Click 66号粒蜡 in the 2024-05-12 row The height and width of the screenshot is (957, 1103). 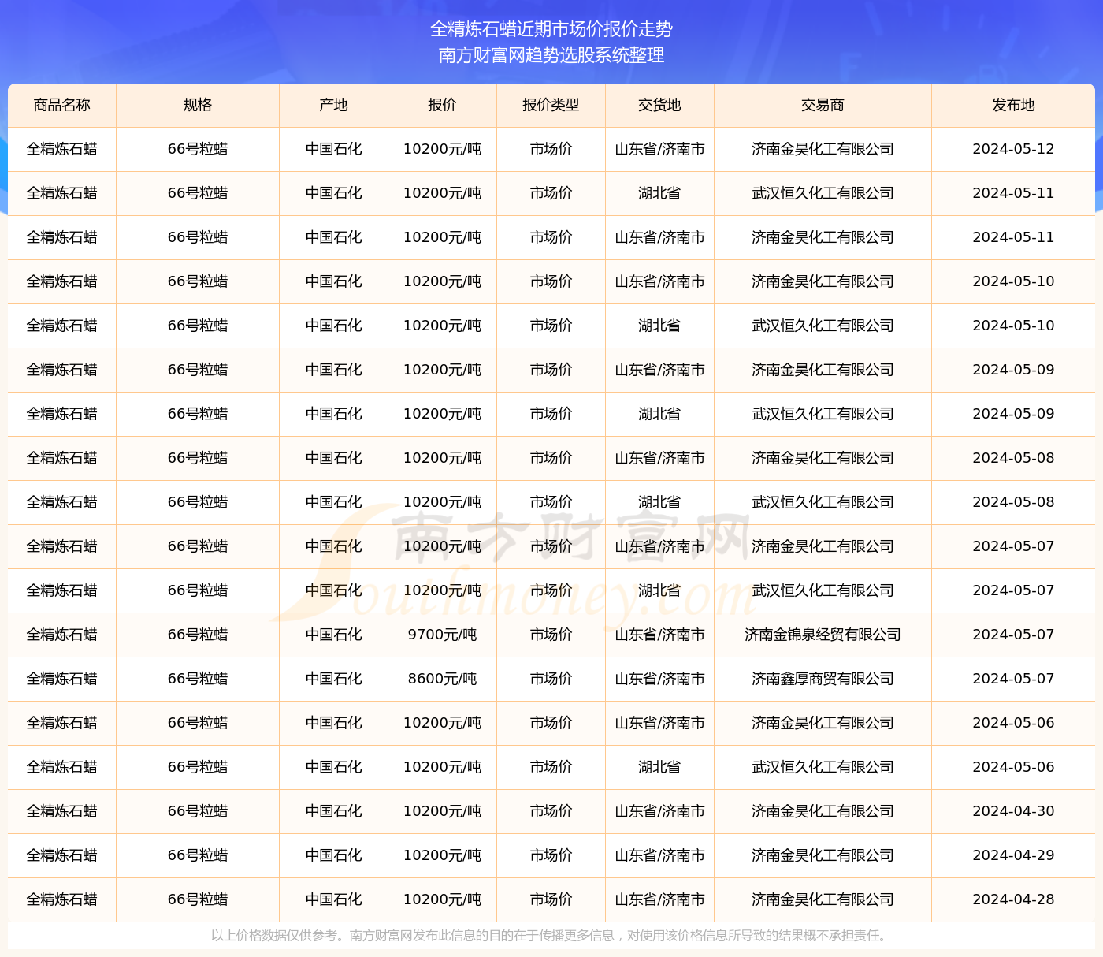[198, 149]
